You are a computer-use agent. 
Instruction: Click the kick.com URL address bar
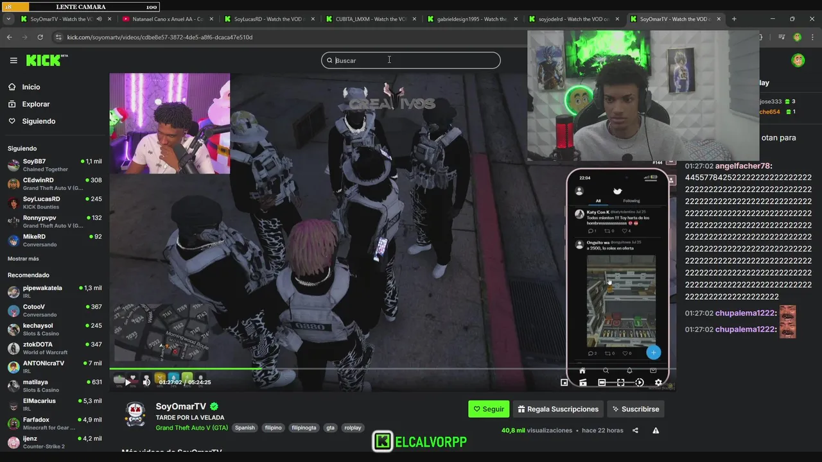coord(160,37)
